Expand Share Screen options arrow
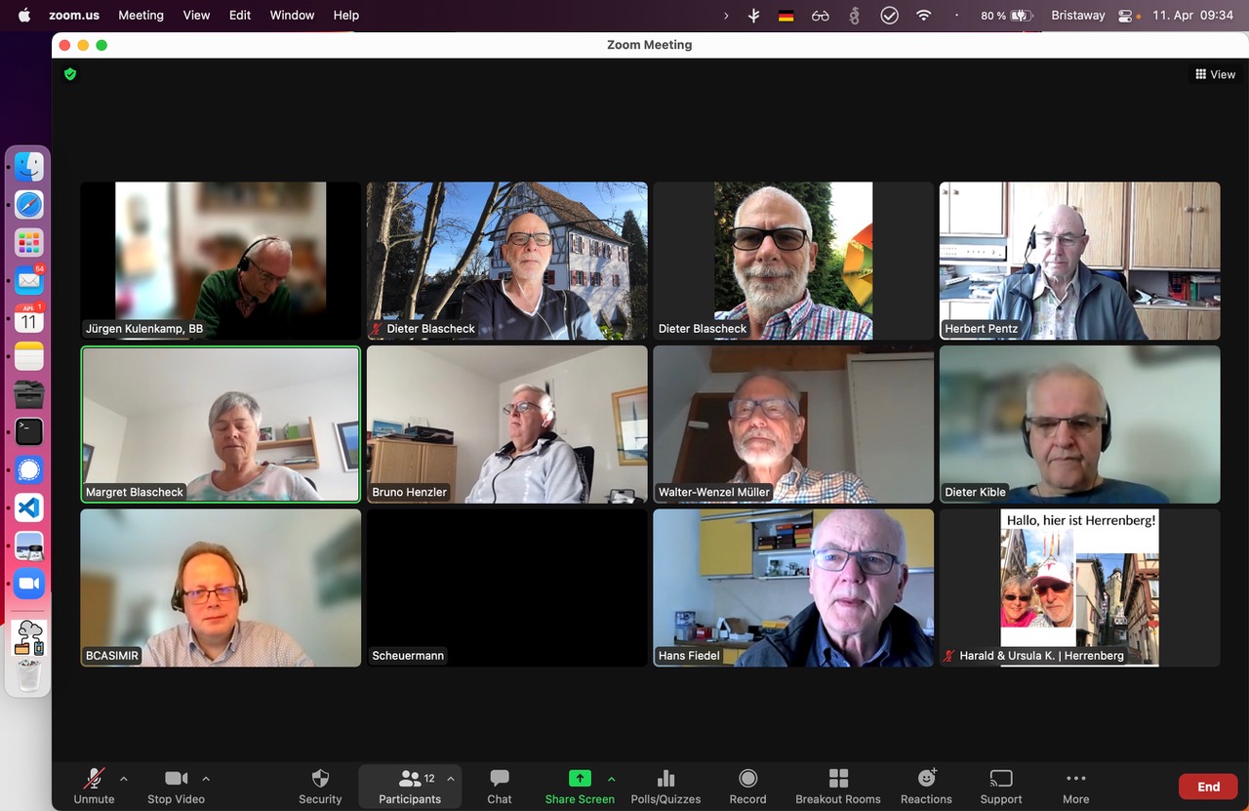 [x=612, y=779]
